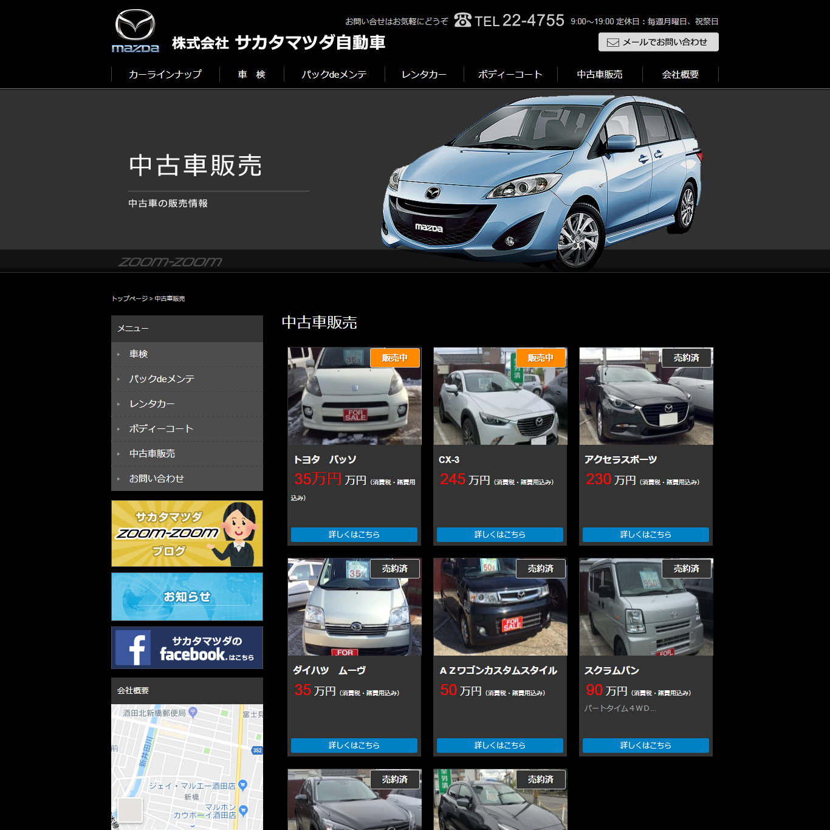Click 詳しくはこちら for スクラムバン
830x830 pixels.
(x=646, y=745)
